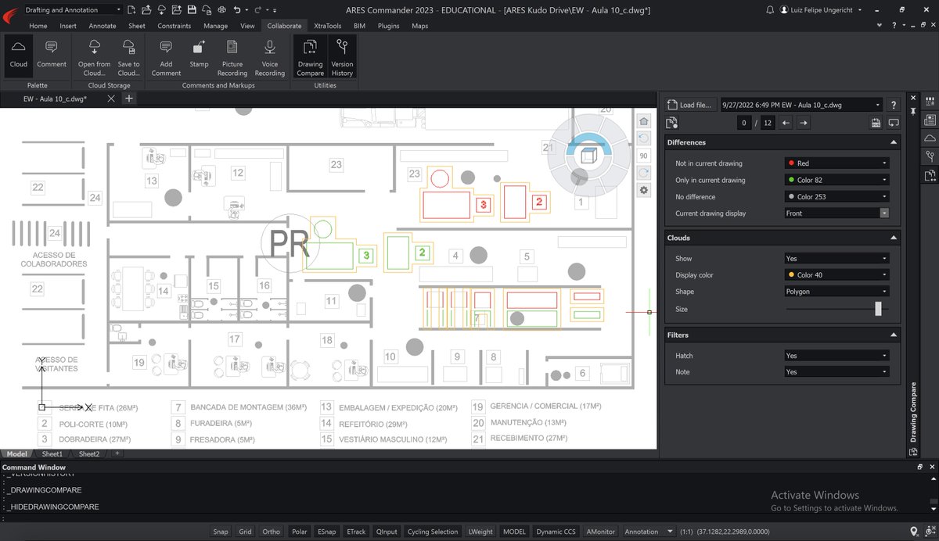Toggle Dynamic CCS

[556, 532]
